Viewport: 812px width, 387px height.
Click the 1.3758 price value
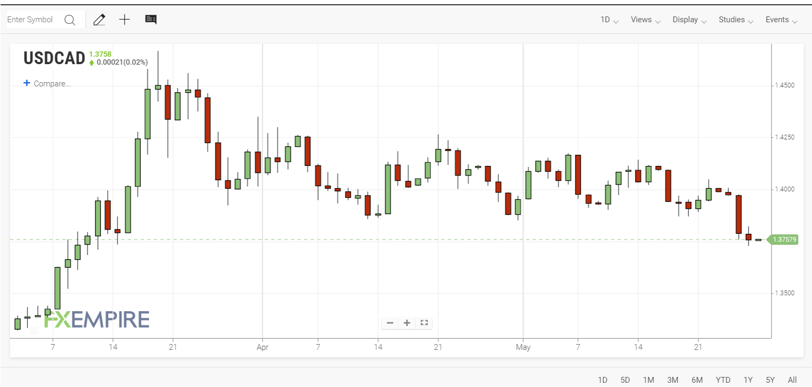(x=100, y=54)
